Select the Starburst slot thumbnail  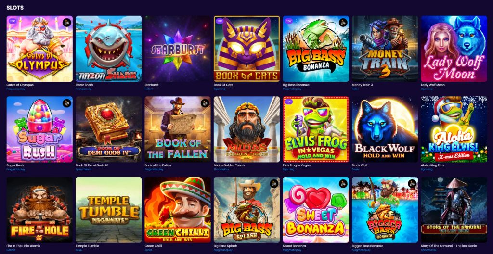click(x=178, y=49)
